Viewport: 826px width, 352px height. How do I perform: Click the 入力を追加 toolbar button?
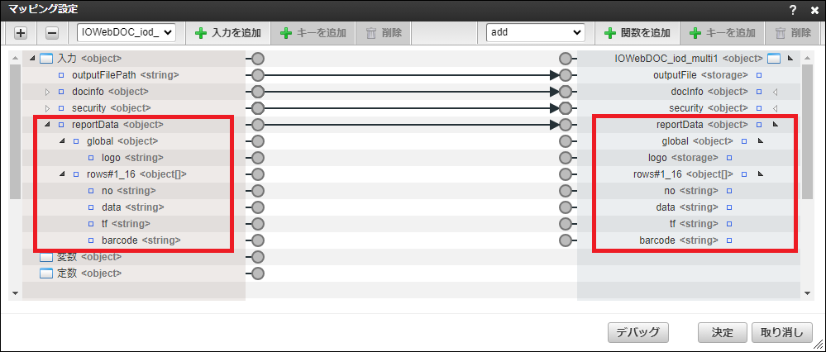click(x=227, y=33)
